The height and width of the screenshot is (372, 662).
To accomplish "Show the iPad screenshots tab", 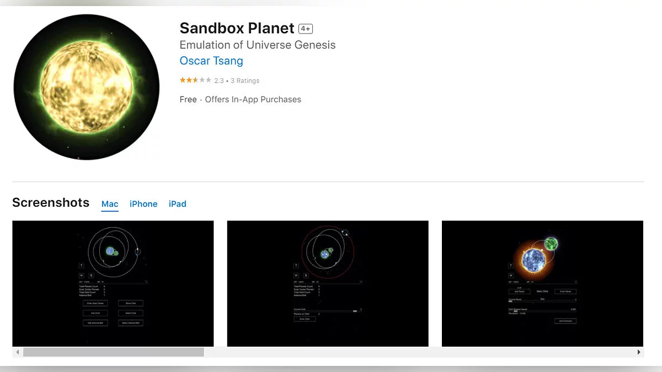I will click(x=178, y=204).
